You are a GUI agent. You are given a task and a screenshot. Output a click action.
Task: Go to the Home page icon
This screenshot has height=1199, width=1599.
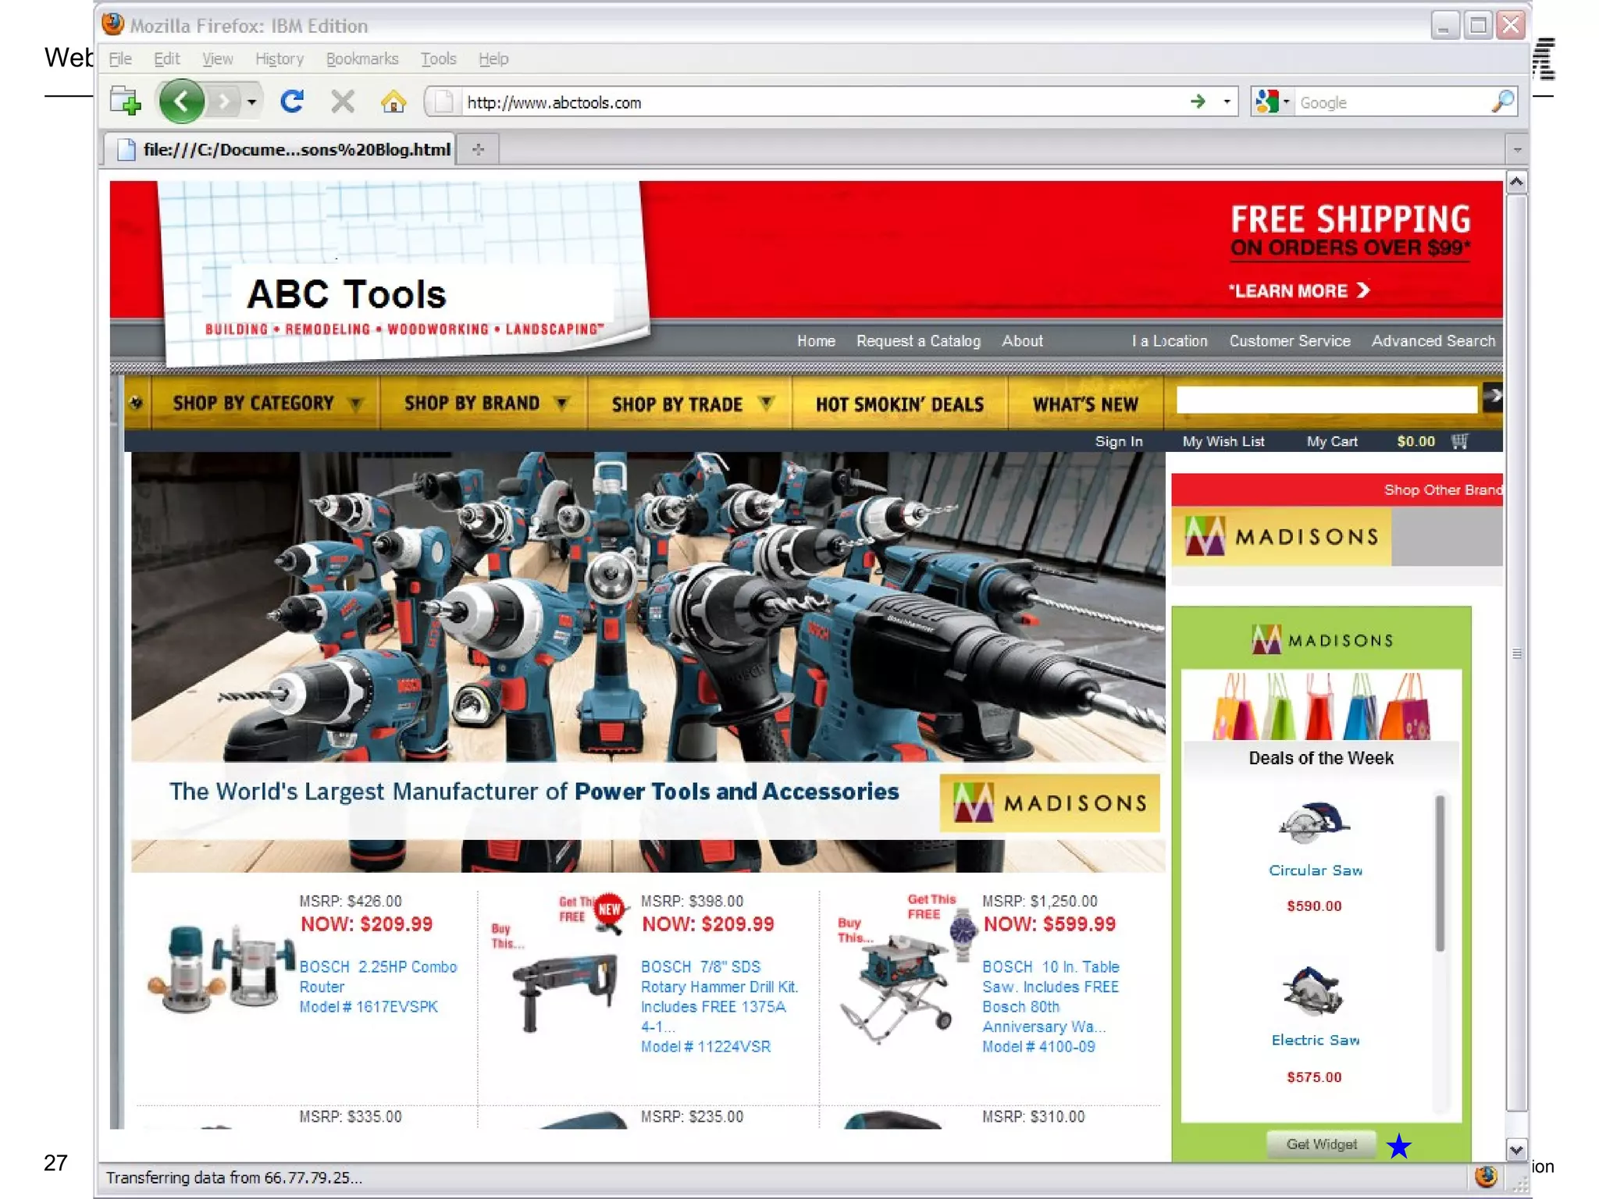(x=393, y=101)
